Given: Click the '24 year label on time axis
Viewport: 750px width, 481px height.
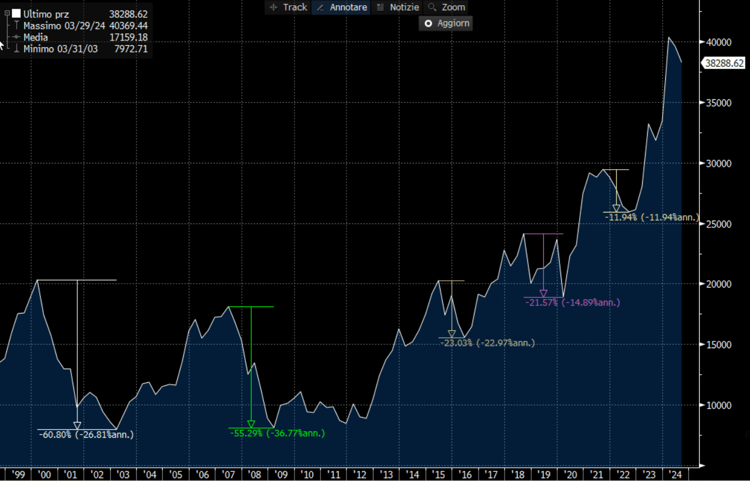Looking at the screenshot, I should tap(674, 474).
